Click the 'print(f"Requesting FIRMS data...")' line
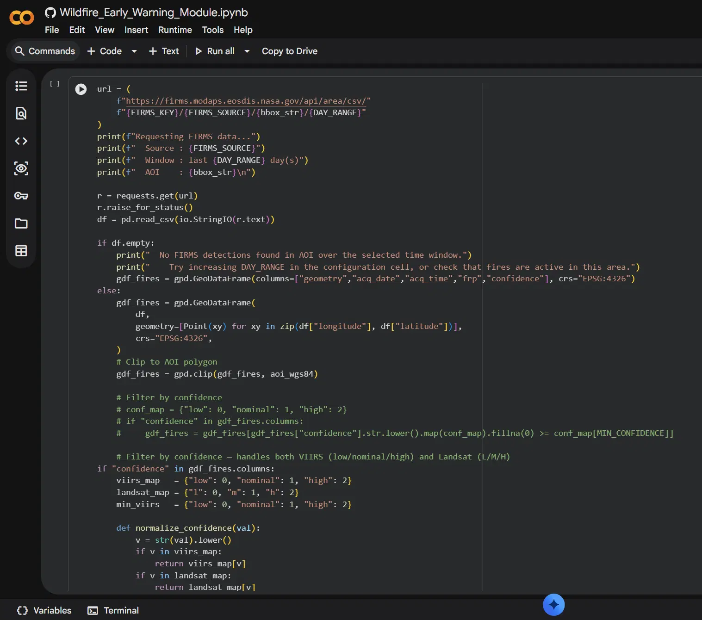 (x=179, y=136)
